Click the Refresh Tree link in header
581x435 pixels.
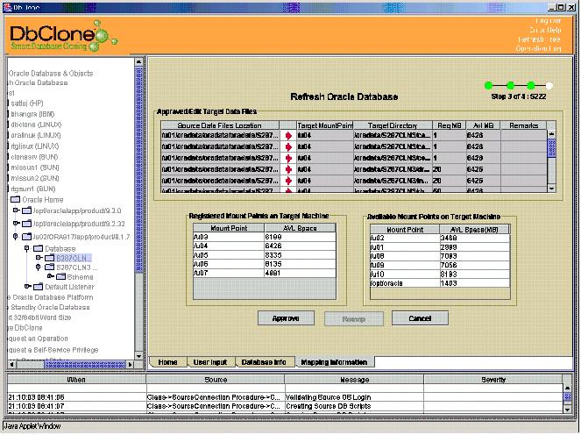pyautogui.click(x=540, y=39)
